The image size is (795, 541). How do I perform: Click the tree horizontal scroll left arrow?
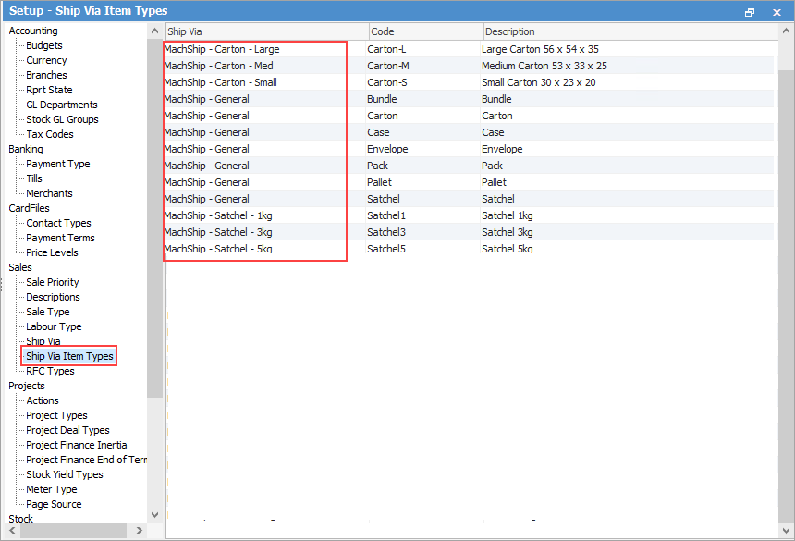[x=12, y=530]
